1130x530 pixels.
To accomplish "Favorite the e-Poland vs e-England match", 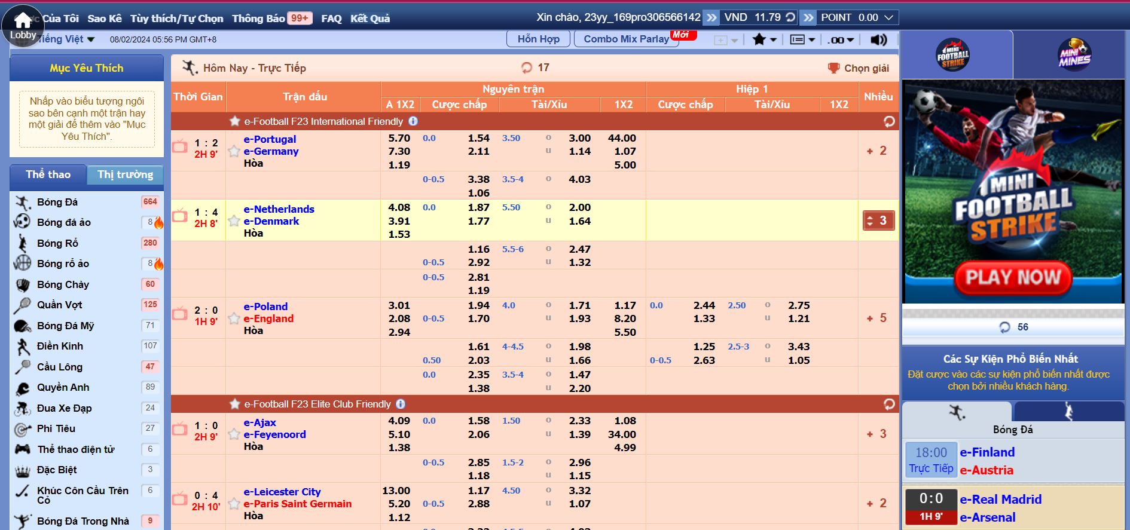I will 234,318.
